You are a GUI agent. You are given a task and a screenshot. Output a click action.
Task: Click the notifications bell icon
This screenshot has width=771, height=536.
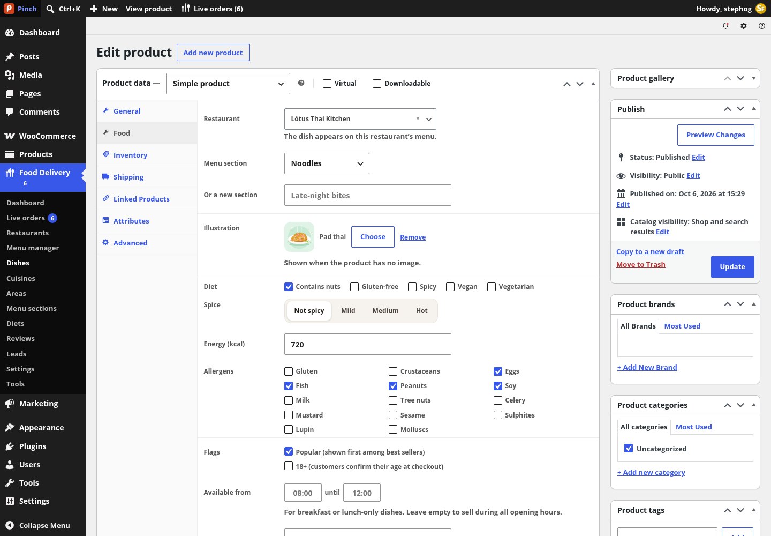pos(725,26)
